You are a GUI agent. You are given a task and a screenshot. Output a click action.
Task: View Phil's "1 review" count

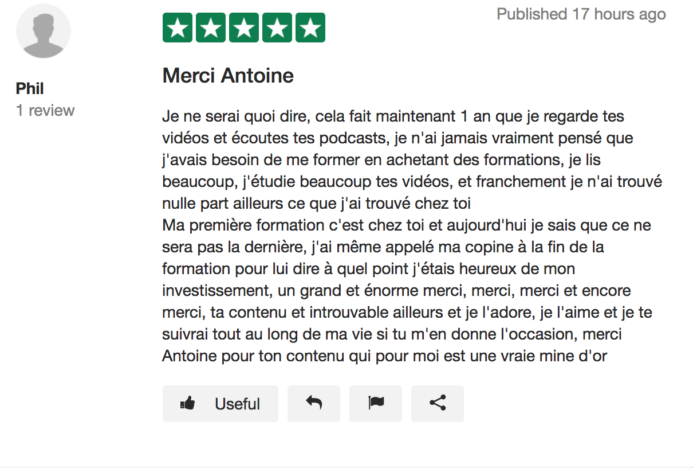(45, 110)
